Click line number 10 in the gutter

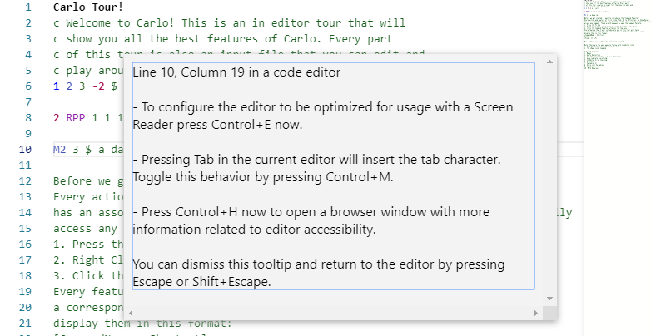click(x=25, y=150)
